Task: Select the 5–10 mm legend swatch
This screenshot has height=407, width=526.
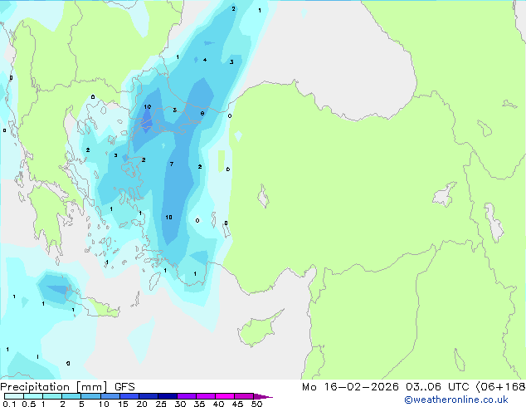Action: click(x=90, y=396)
